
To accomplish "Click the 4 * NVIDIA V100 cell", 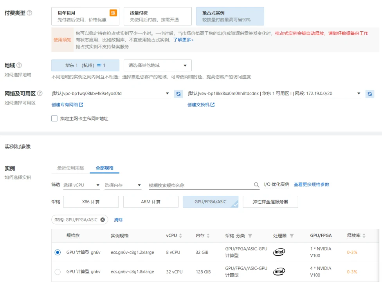I will coord(321,271).
